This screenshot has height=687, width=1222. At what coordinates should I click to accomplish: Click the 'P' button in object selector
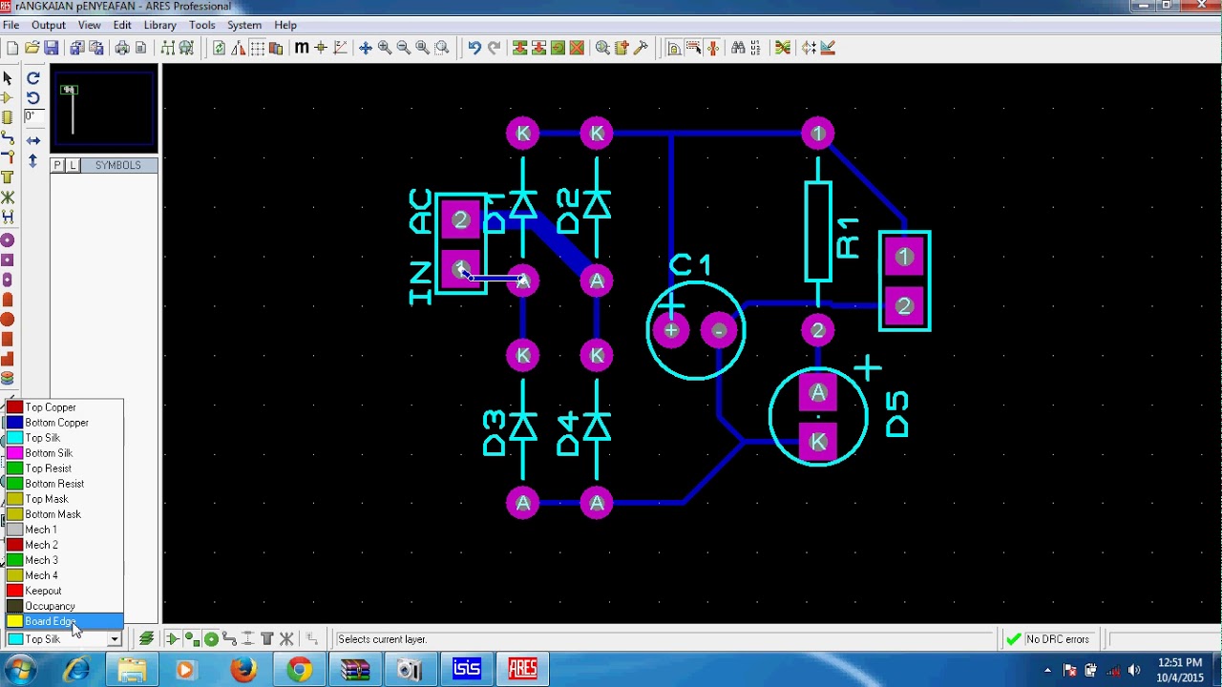[x=57, y=165]
